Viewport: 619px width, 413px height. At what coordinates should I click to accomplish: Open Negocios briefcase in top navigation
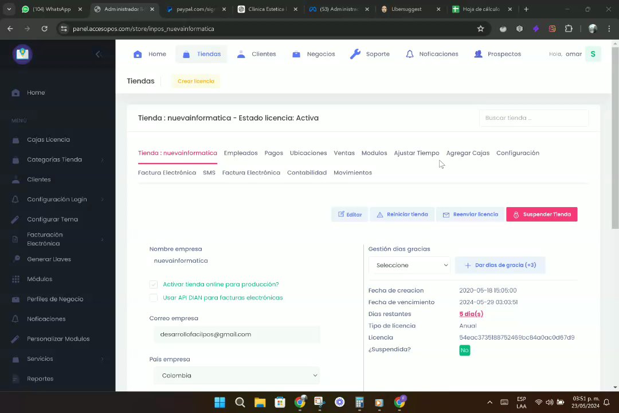tap(296, 54)
